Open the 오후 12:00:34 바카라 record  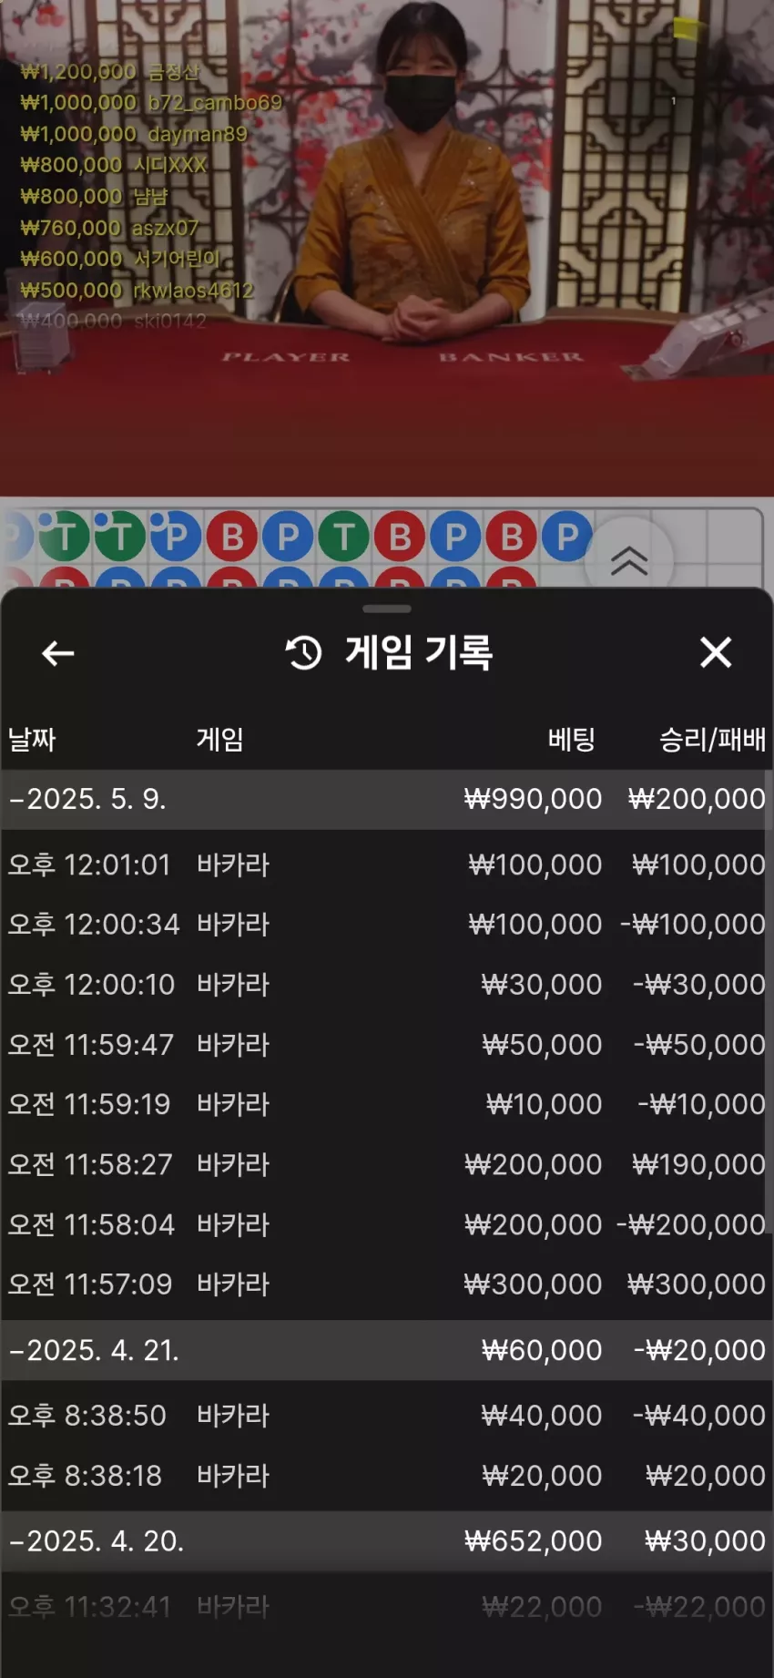click(x=387, y=924)
